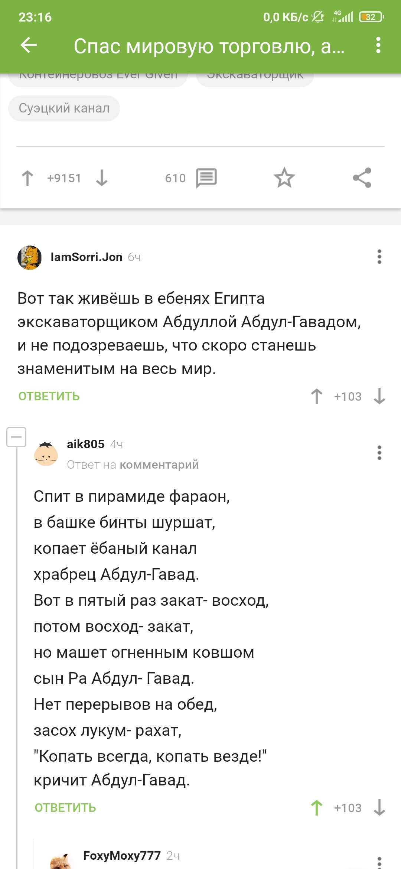The width and height of the screenshot is (401, 869).
Task: Open IamSorri.Jon comment options menu
Action: click(x=379, y=257)
